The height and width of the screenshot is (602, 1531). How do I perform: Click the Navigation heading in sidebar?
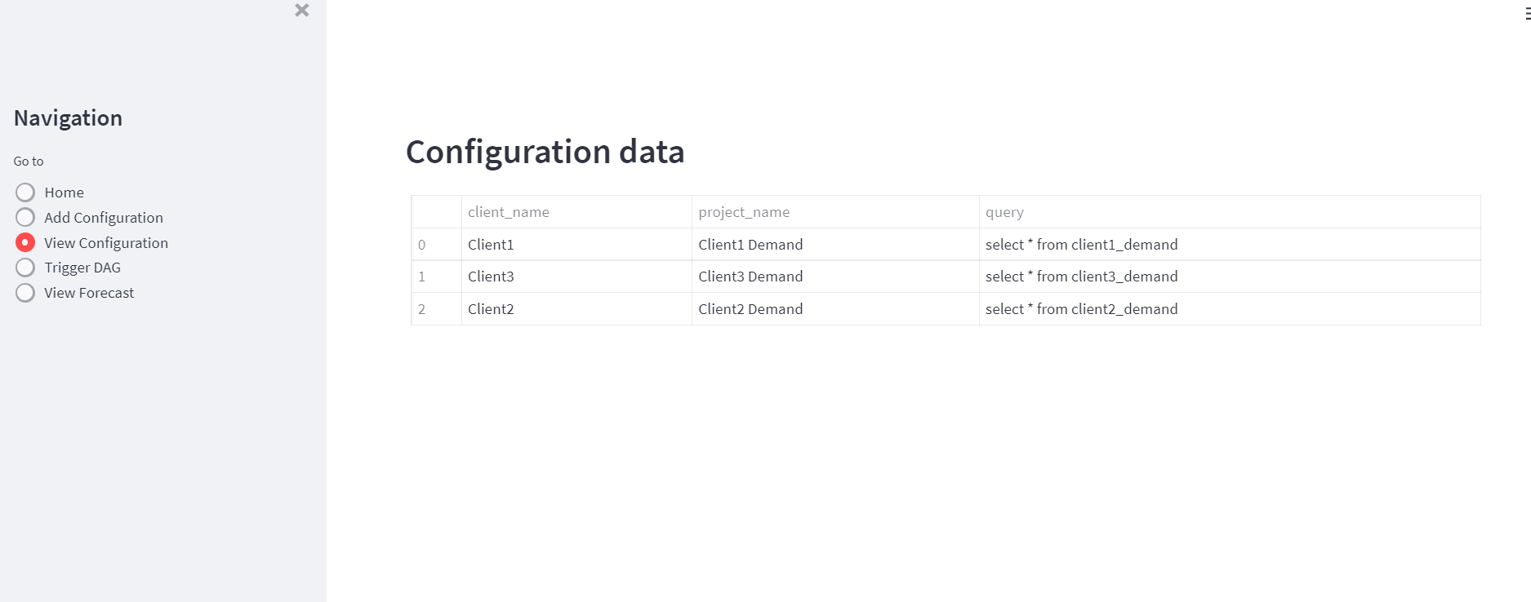(x=68, y=117)
